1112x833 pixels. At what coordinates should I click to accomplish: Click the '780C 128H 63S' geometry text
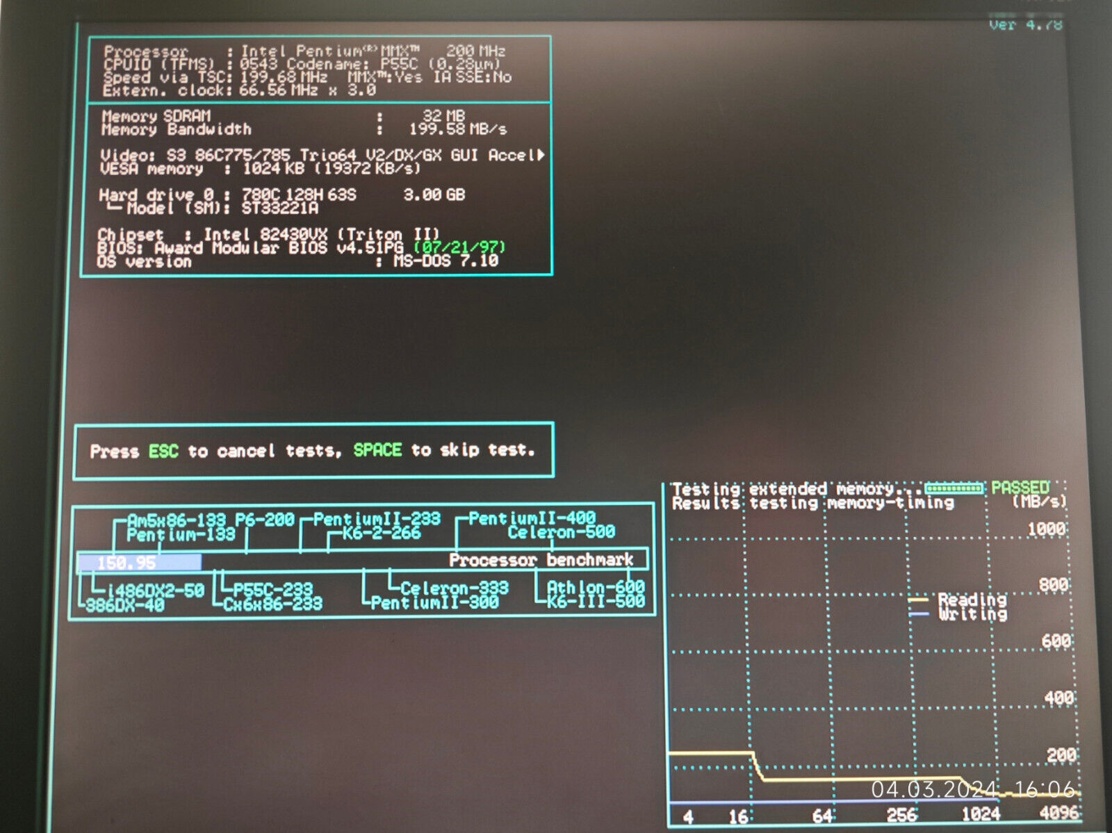(x=299, y=195)
